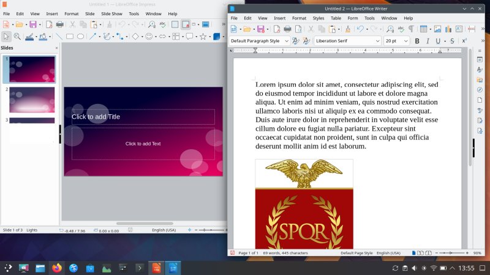Open the Styles menu in Writer

click(x=318, y=18)
